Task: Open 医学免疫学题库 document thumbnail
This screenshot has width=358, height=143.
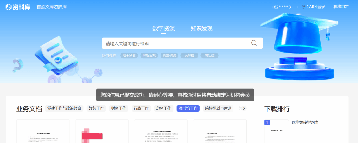Action: [x=276, y=131]
